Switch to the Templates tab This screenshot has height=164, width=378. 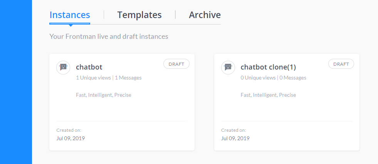pyautogui.click(x=139, y=15)
